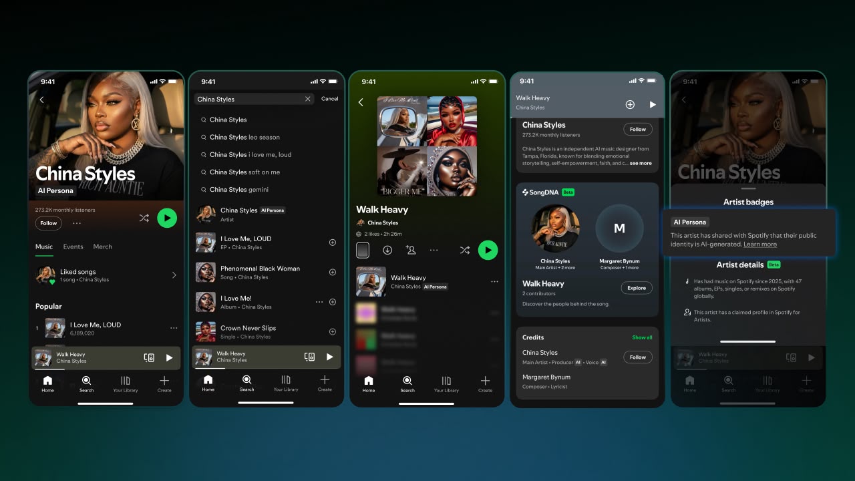
Task: Open the three-dot menu beside artist Follow button
Action: [77, 223]
